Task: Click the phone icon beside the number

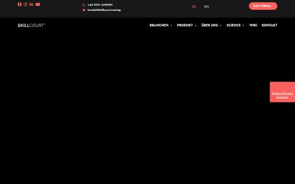Action: click(84, 5)
